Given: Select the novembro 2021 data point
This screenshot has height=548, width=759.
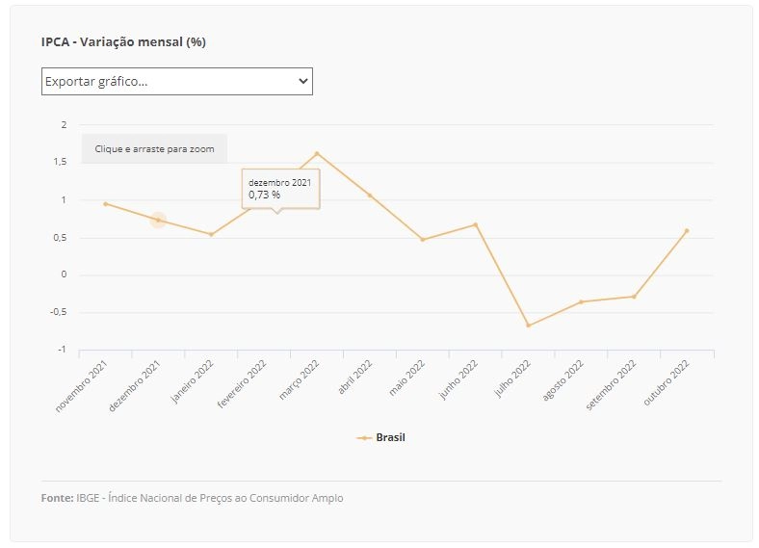Looking at the screenshot, I should tap(106, 204).
